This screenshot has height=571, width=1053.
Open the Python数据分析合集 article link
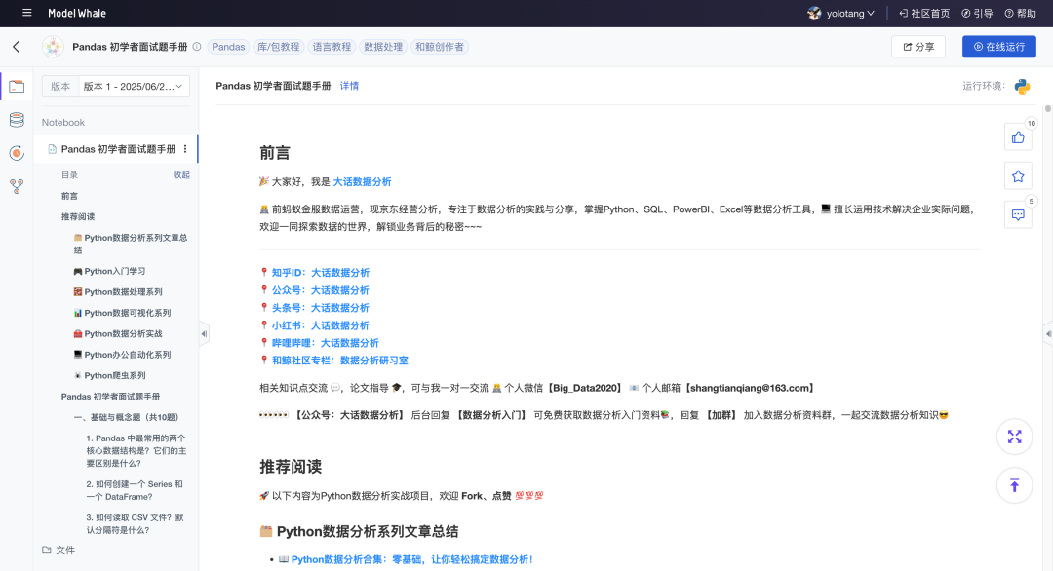pyautogui.click(x=412, y=559)
